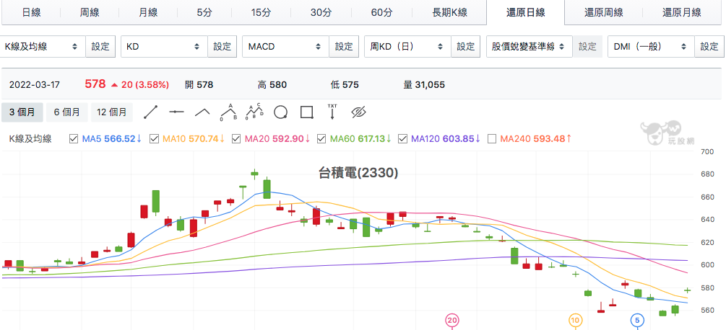Click the pink MA20 marker labeled 20
The height and width of the screenshot is (330, 726).
click(x=452, y=320)
